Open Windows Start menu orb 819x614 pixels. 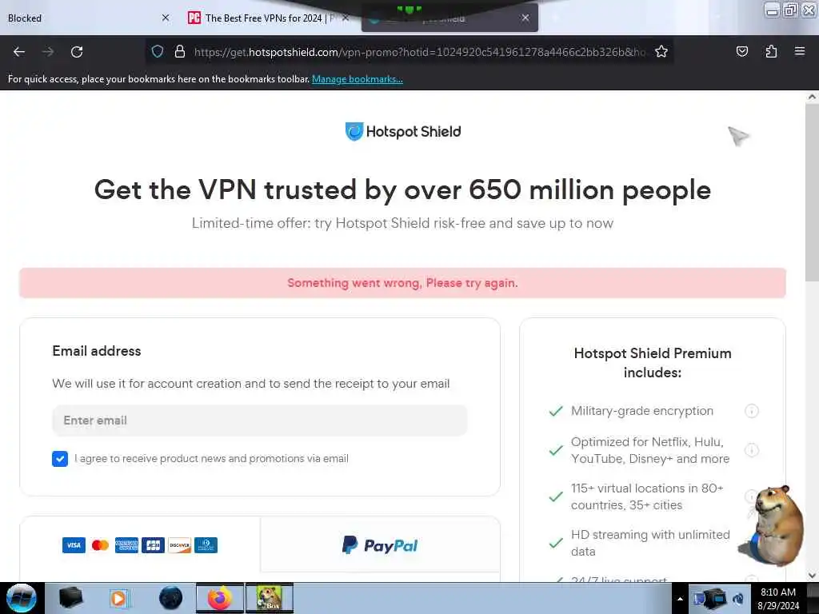(22, 598)
